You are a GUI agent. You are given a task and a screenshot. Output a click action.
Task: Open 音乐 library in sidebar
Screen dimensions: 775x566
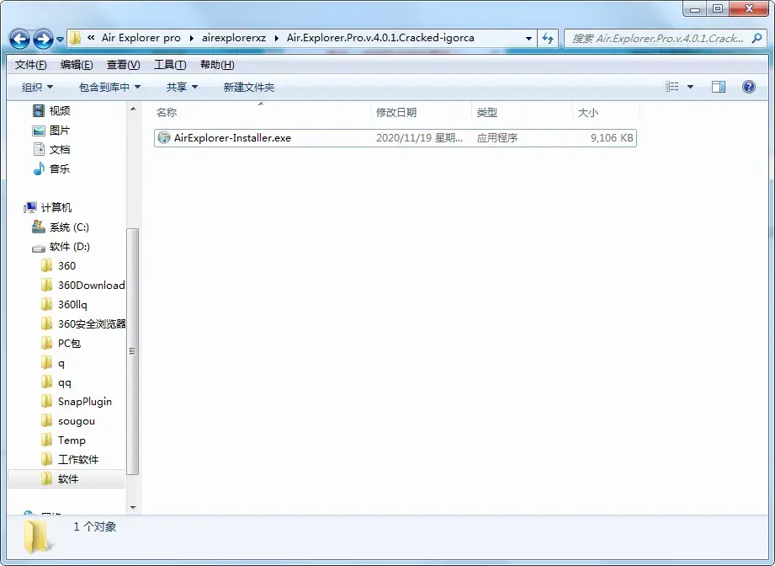(x=60, y=168)
